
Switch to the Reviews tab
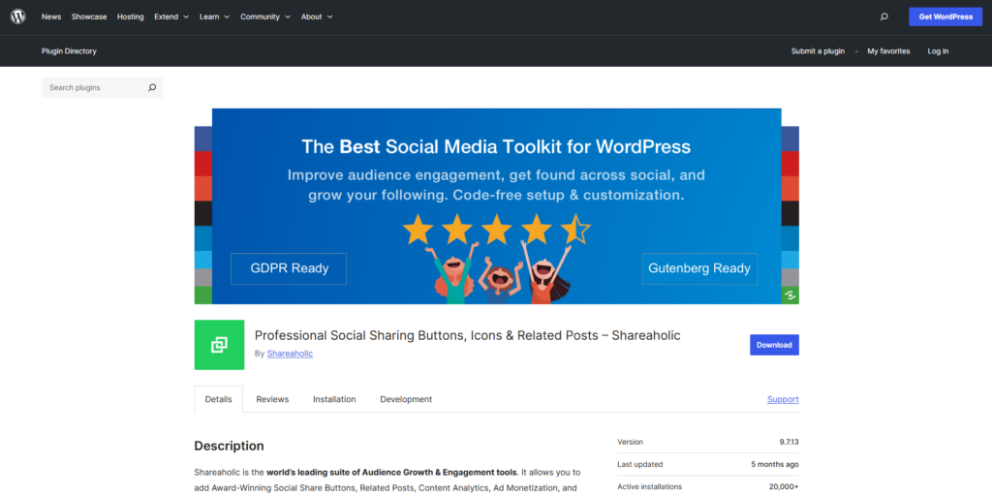point(272,399)
